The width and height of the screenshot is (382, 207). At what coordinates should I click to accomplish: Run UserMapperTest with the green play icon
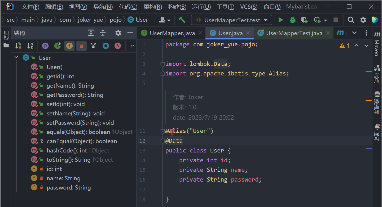[280, 20]
